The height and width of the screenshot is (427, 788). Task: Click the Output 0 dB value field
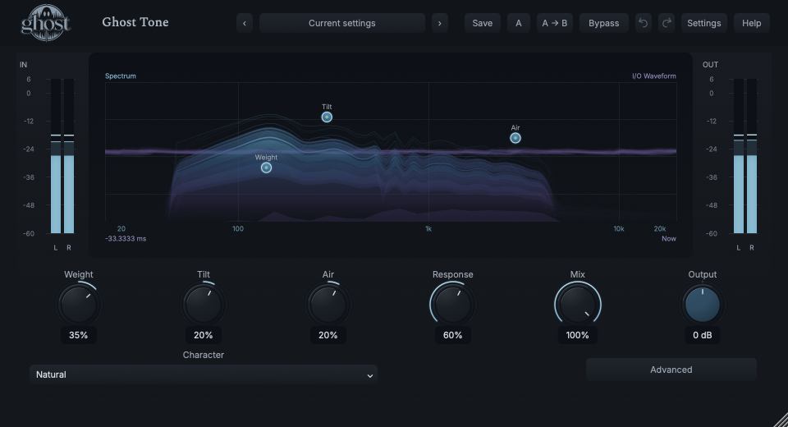[702, 335]
